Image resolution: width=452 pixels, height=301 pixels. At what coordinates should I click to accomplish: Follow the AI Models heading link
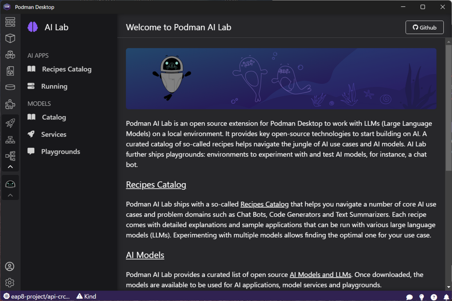click(145, 255)
